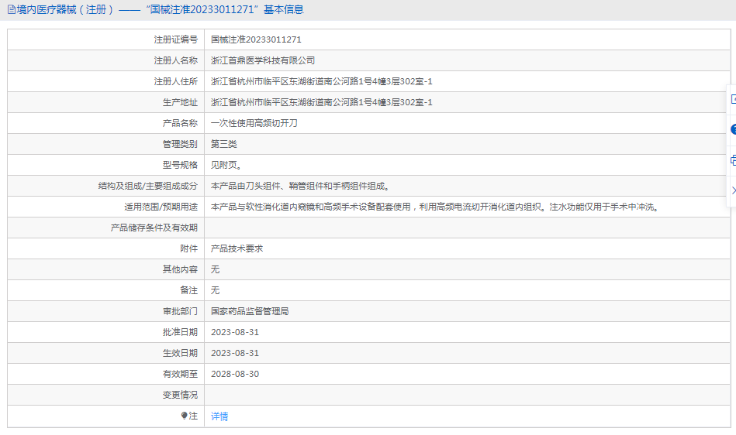Click the 审批部门 row label
The width and height of the screenshot is (736, 435).
tap(180, 311)
